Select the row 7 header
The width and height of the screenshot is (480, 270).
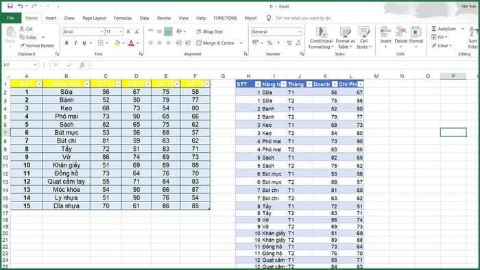(5, 133)
